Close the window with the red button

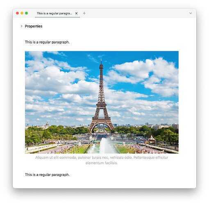(17, 13)
